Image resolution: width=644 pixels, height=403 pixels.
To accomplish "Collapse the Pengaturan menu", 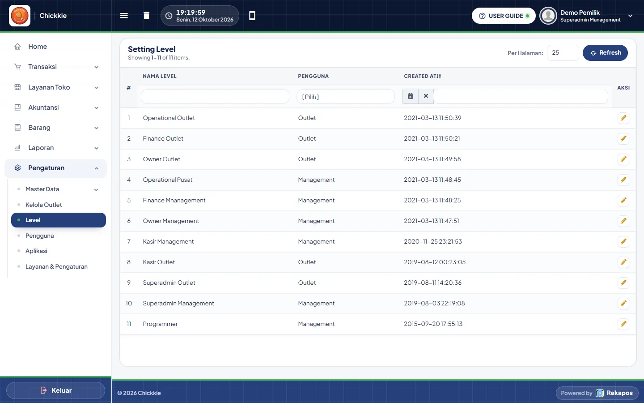I will (56, 168).
